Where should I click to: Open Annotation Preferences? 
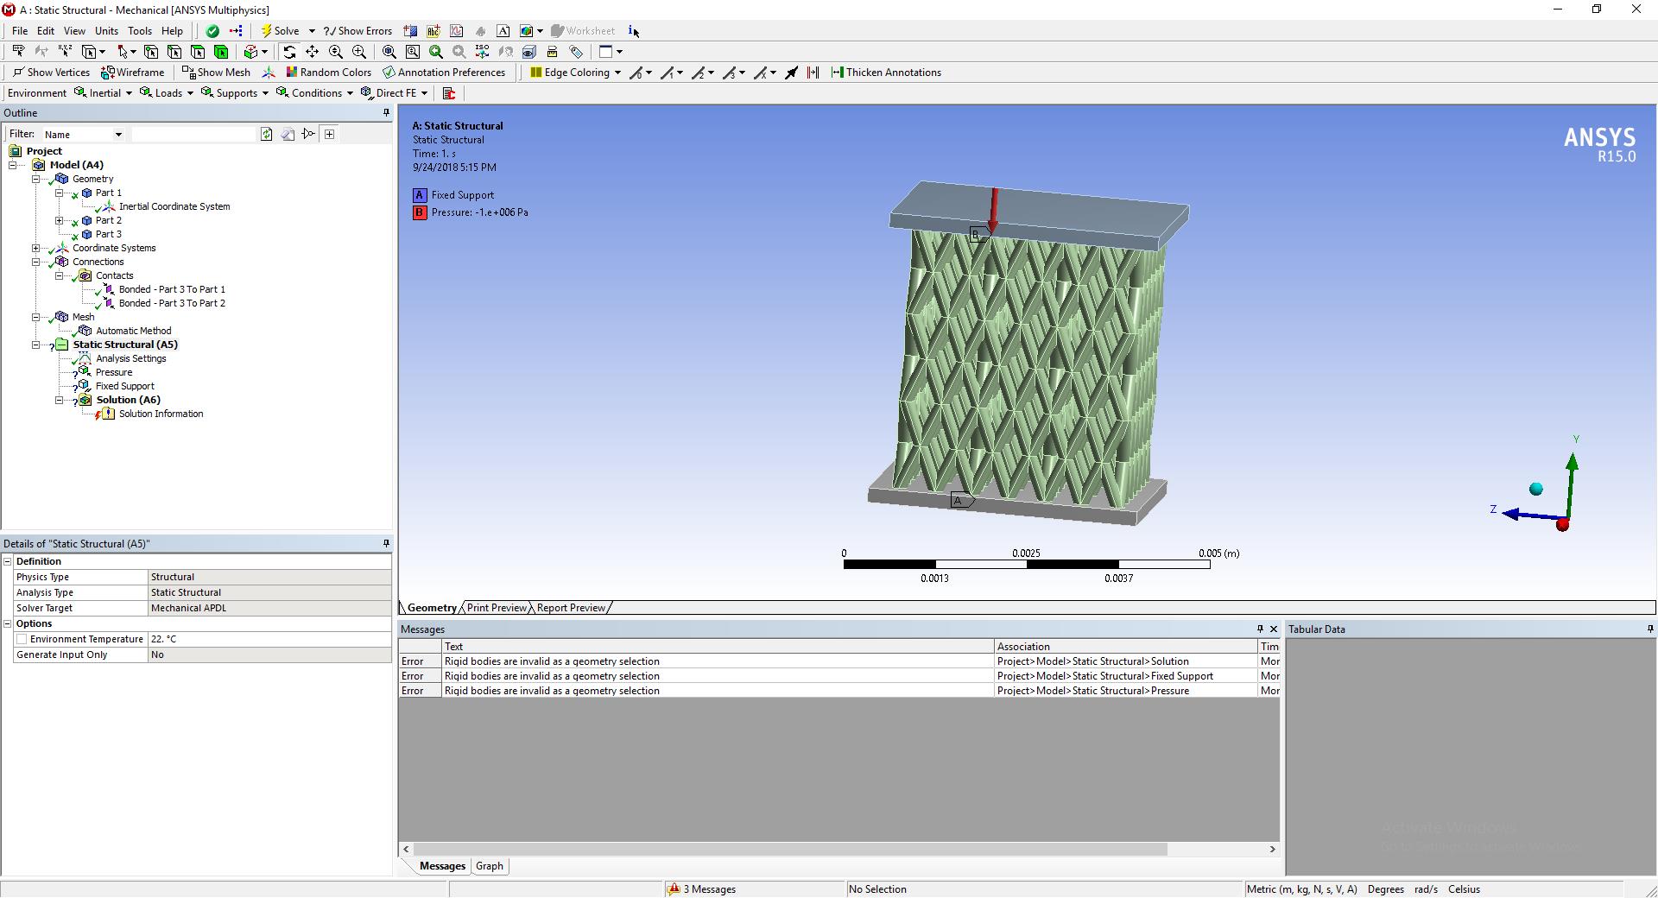444,73
